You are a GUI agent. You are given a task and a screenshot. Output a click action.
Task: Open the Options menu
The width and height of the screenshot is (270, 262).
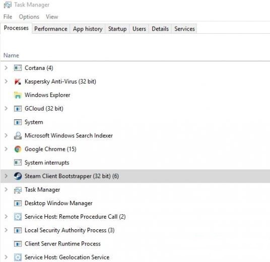pyautogui.click(x=29, y=17)
